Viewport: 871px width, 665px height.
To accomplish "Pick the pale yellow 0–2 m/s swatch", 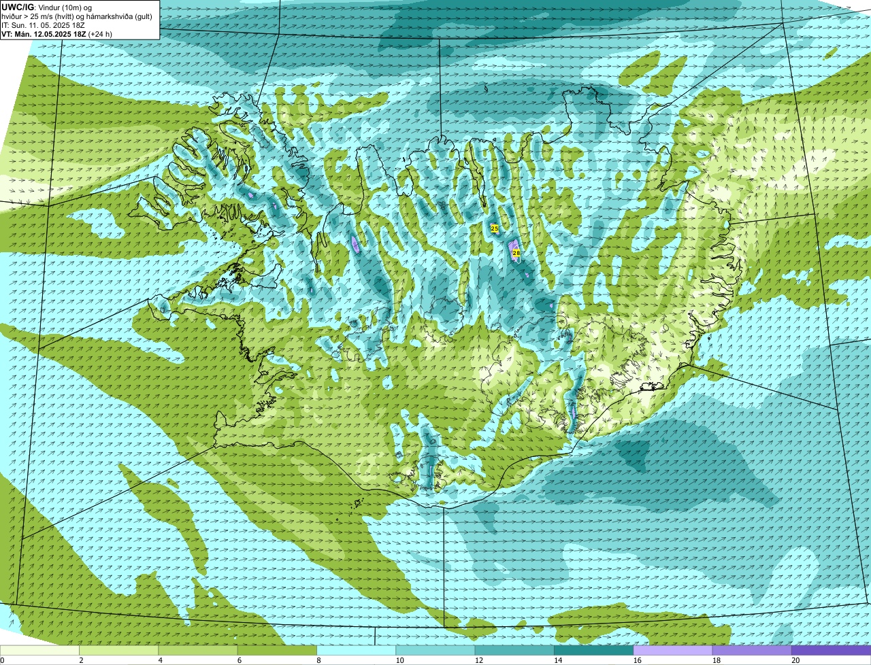I will pos(39,650).
